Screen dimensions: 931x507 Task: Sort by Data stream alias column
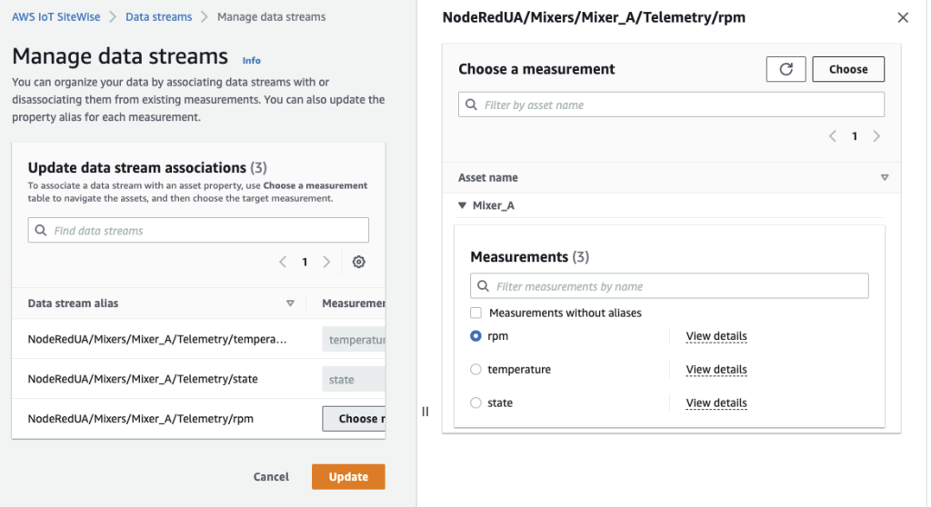pos(290,303)
